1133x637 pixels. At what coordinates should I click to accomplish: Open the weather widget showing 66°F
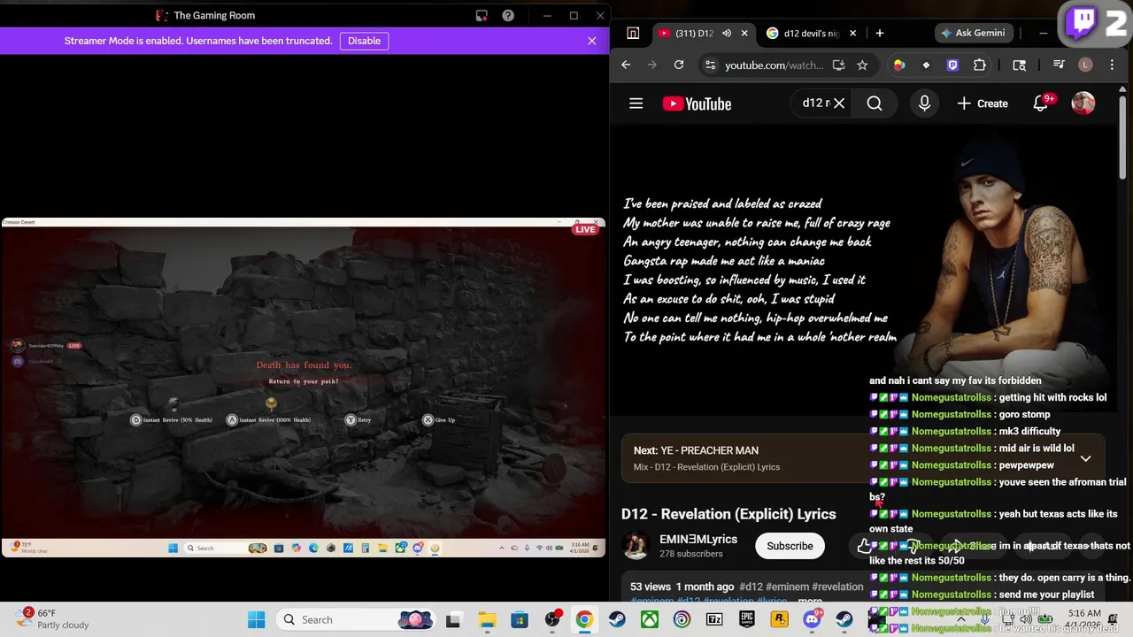click(53, 618)
